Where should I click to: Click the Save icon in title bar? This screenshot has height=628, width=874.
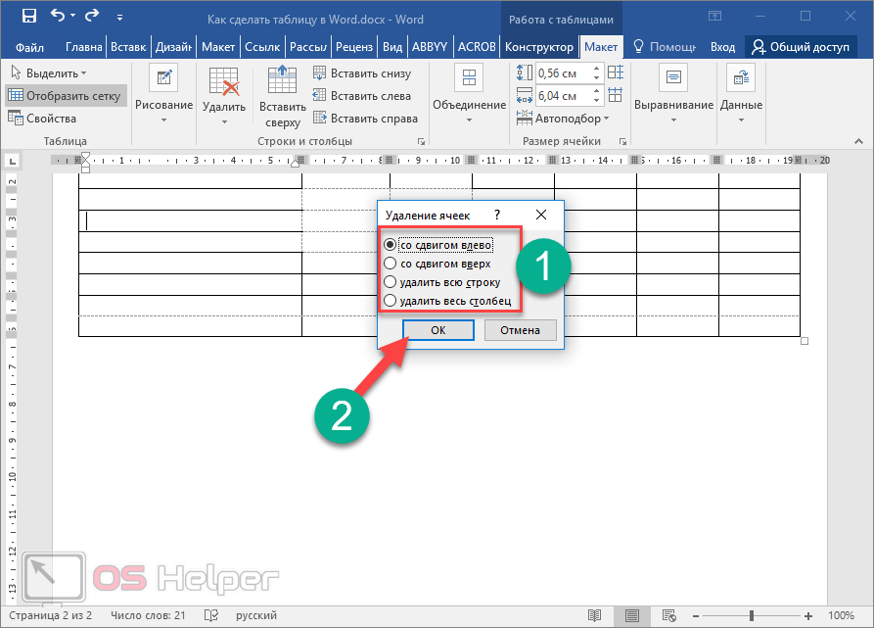(x=28, y=17)
